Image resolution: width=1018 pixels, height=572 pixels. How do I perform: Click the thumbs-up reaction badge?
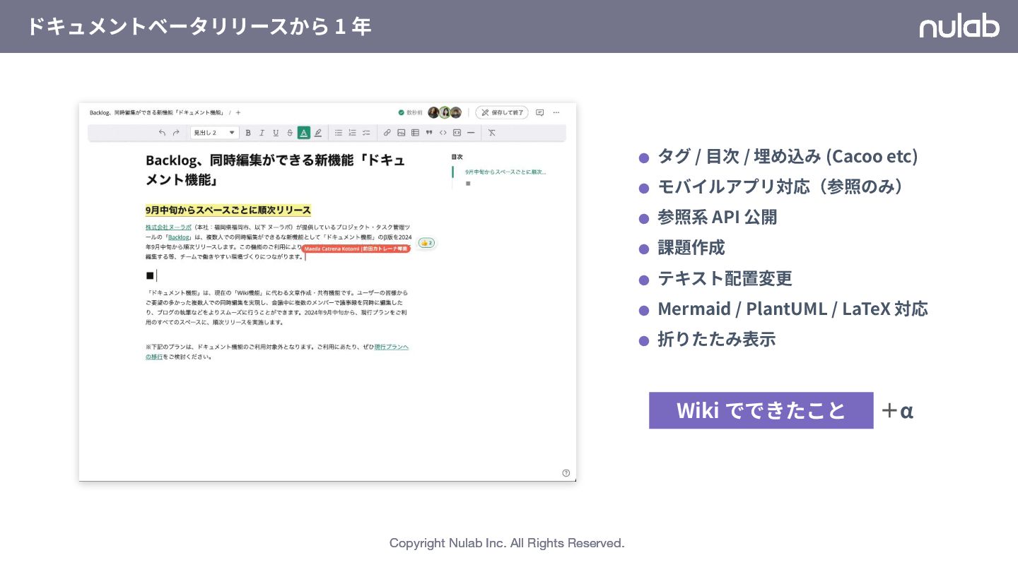pyautogui.click(x=426, y=243)
